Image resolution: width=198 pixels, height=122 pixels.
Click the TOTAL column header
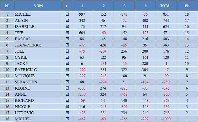tap(166, 6)
